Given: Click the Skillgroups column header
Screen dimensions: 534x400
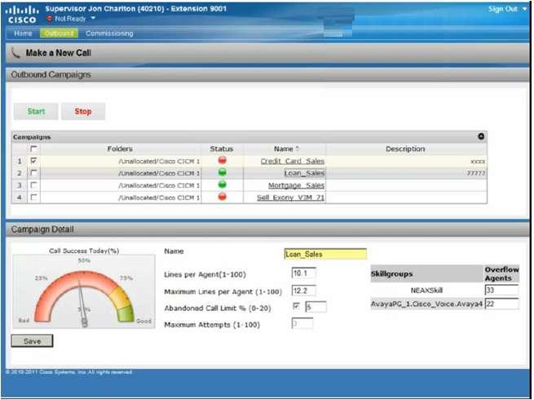Looking at the screenshot, I should (x=426, y=273).
